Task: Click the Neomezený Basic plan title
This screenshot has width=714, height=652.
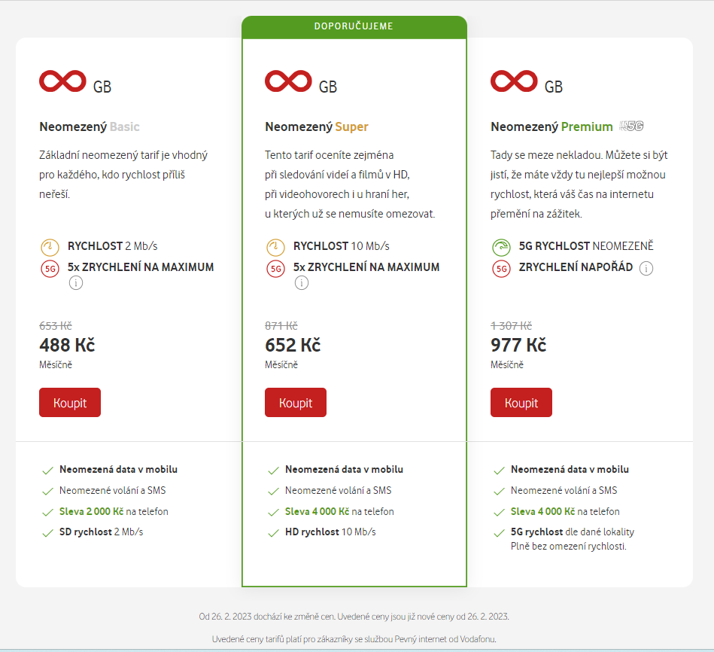Action: click(90, 126)
